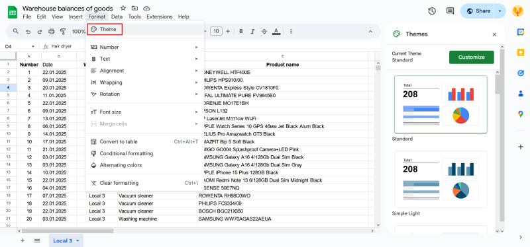Select the Simple Light theme thumbnail
Viewport: 530px width, 247px height.
pos(441,179)
